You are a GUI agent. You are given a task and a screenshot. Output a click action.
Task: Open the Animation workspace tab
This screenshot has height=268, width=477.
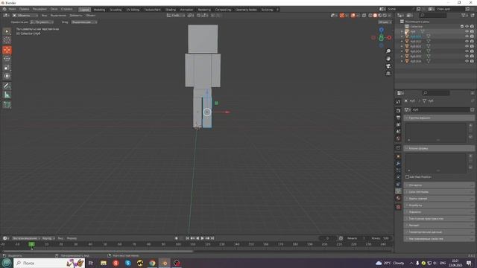[186, 10]
